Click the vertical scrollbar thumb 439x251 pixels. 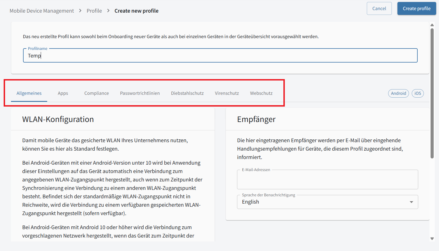(x=432, y=93)
